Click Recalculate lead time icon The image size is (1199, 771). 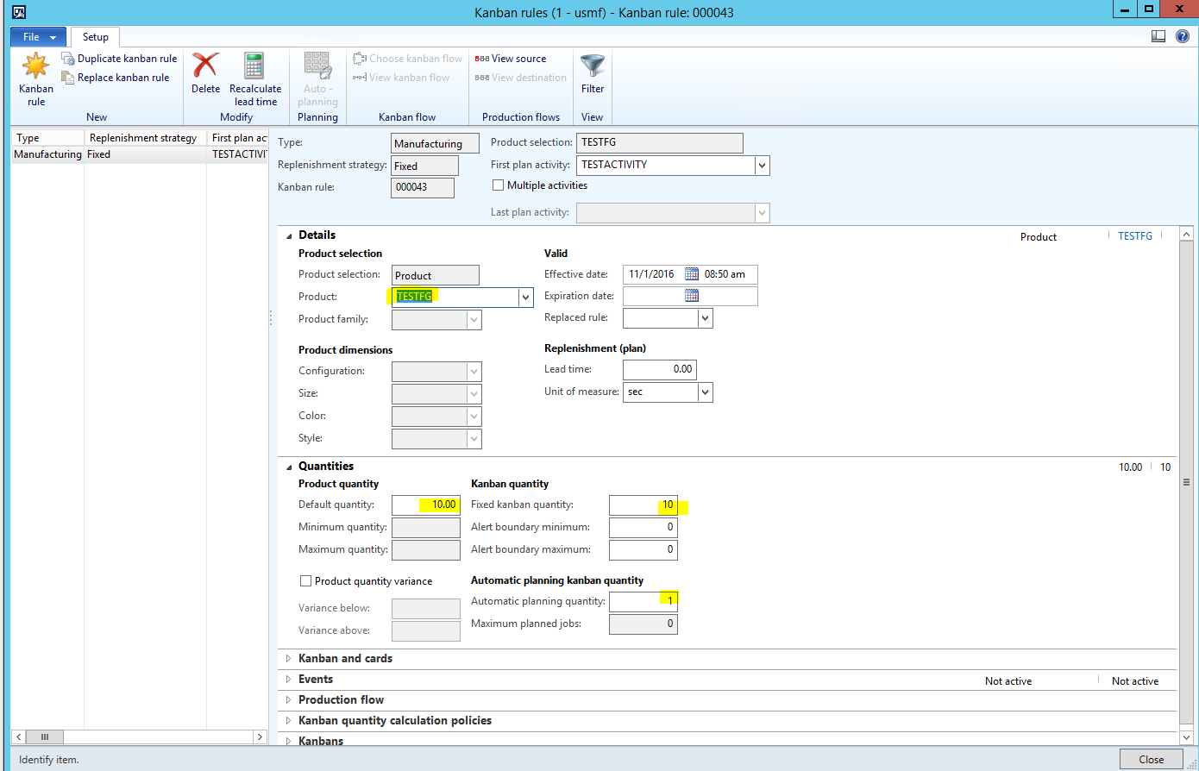[254, 66]
